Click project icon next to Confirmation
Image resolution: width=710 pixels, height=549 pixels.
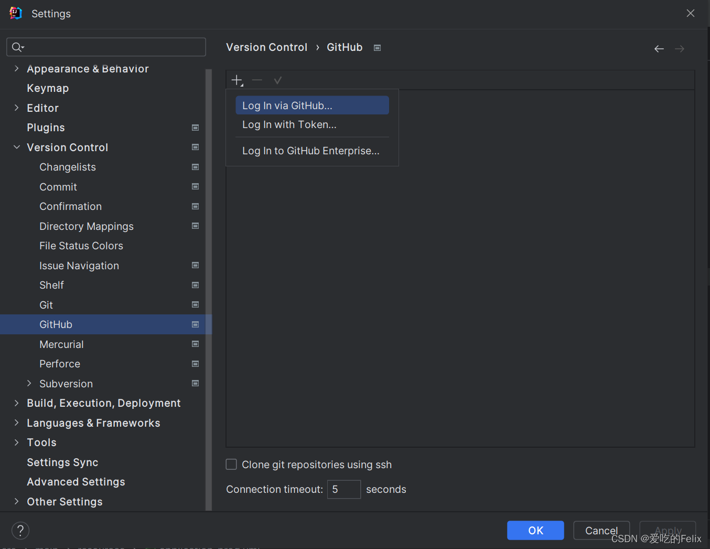coord(195,206)
